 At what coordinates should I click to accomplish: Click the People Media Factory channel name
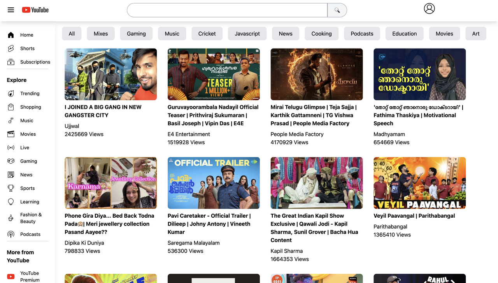click(x=297, y=135)
